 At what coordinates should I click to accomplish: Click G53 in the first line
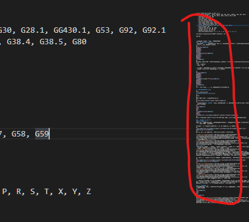coord(103,30)
